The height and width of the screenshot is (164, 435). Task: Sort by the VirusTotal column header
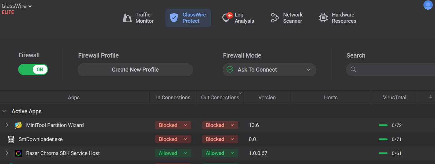[x=394, y=97]
